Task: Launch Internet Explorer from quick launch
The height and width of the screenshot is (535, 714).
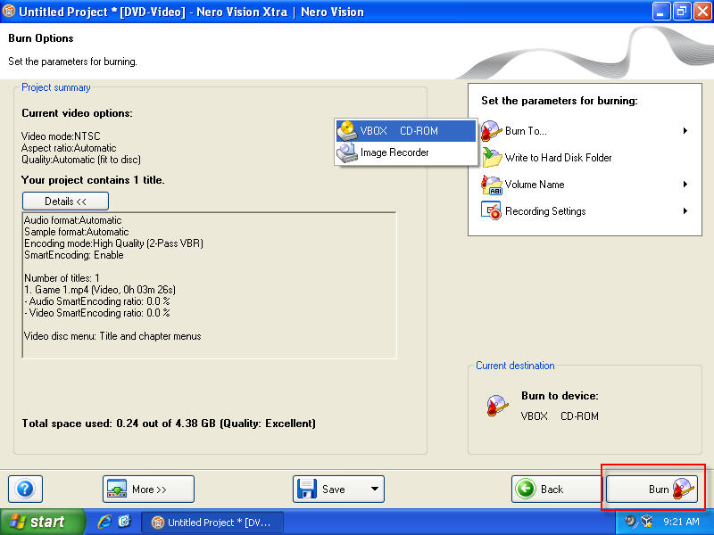Action: [x=104, y=522]
